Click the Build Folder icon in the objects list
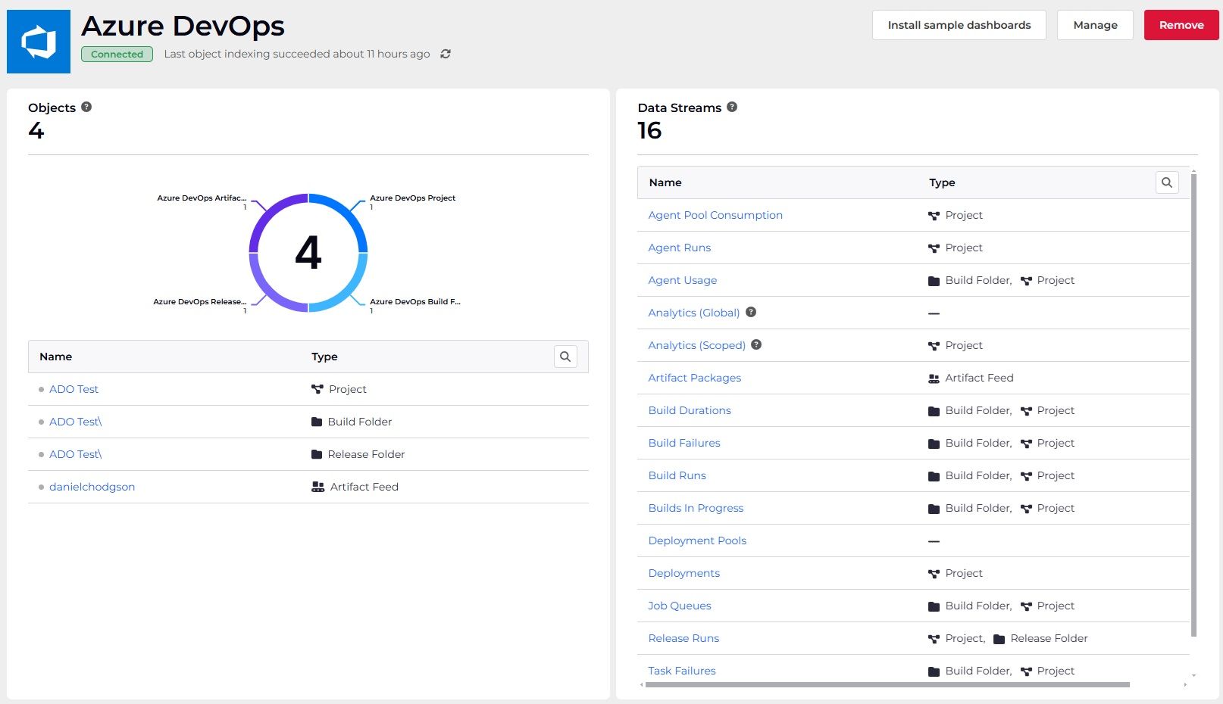This screenshot has width=1223, height=704. point(317,422)
